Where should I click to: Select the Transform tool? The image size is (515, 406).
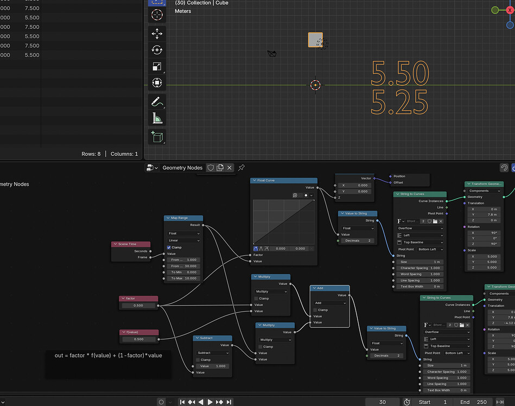click(157, 83)
